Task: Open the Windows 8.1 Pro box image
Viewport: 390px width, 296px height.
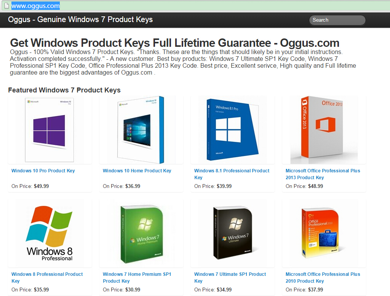Action: (233, 130)
